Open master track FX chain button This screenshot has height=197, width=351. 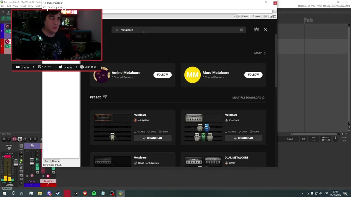pos(21,168)
